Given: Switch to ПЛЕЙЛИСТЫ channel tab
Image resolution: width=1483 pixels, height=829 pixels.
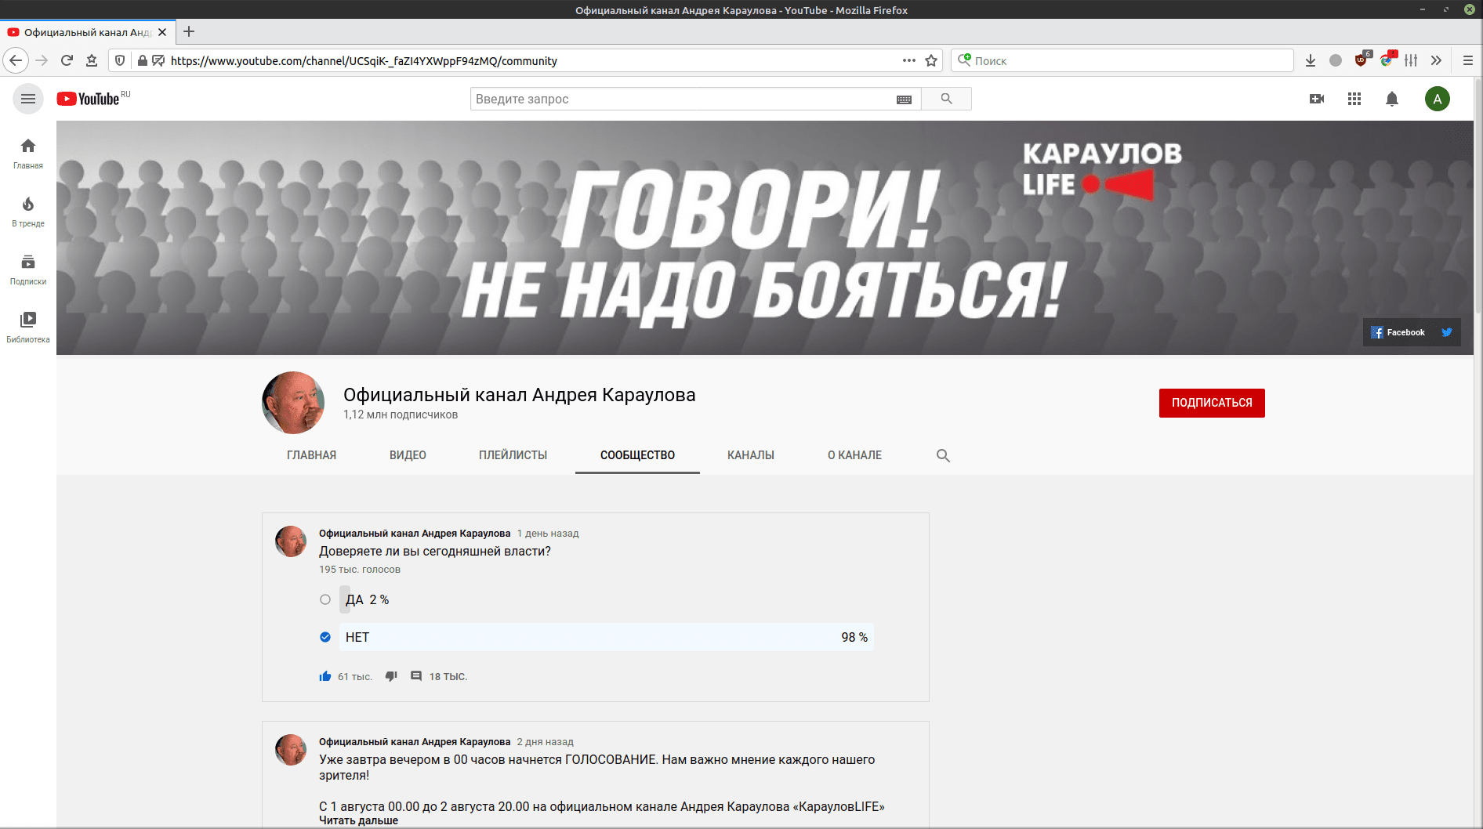Looking at the screenshot, I should [x=513, y=455].
